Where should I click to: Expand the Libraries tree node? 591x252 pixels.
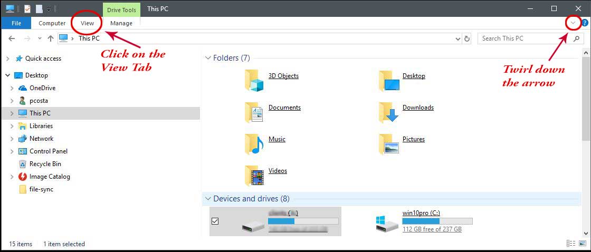(12, 126)
